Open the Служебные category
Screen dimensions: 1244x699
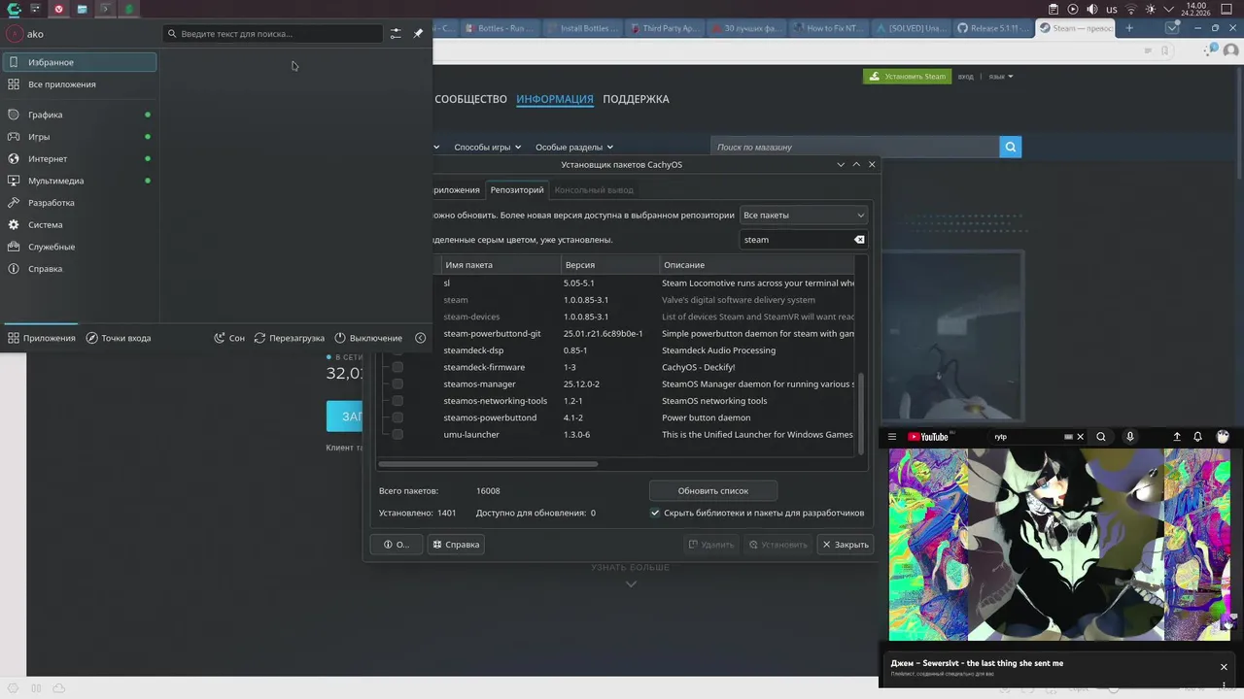click(80, 247)
